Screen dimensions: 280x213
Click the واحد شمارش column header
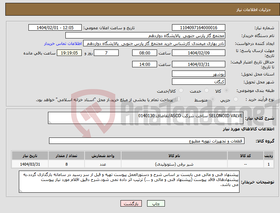coord(103,156)
